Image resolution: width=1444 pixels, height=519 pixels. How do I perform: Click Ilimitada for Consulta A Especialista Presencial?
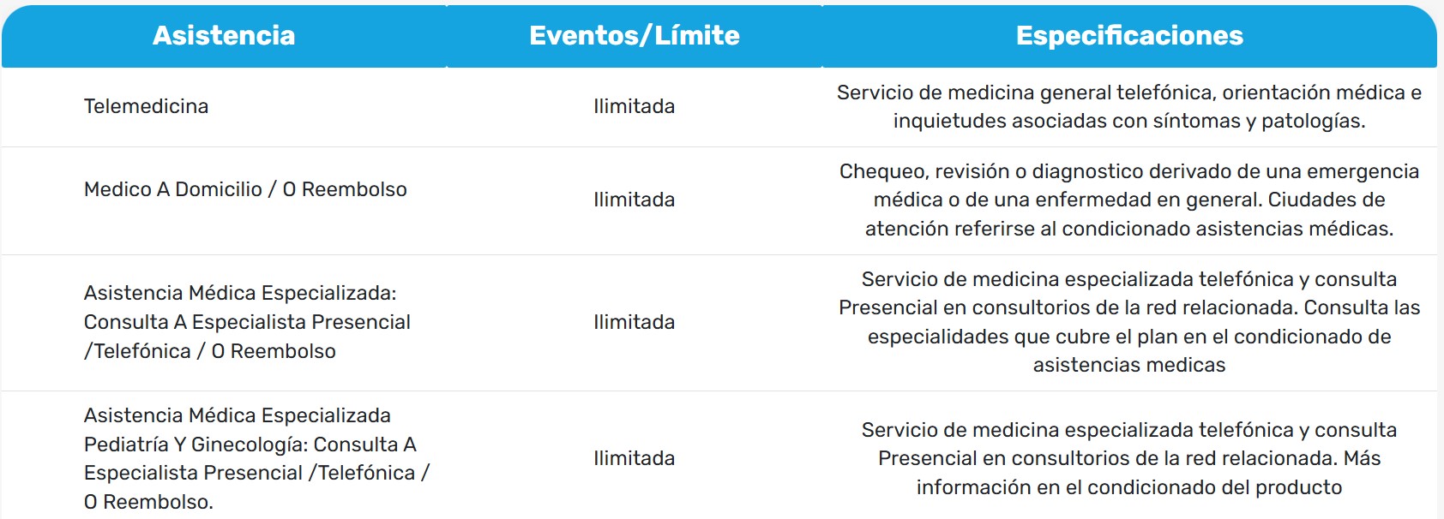point(634,322)
